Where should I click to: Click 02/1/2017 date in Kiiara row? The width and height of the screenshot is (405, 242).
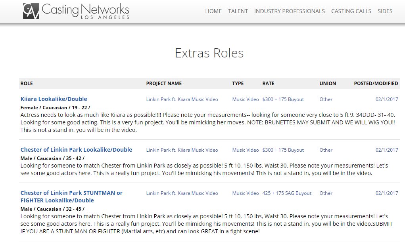tap(387, 99)
